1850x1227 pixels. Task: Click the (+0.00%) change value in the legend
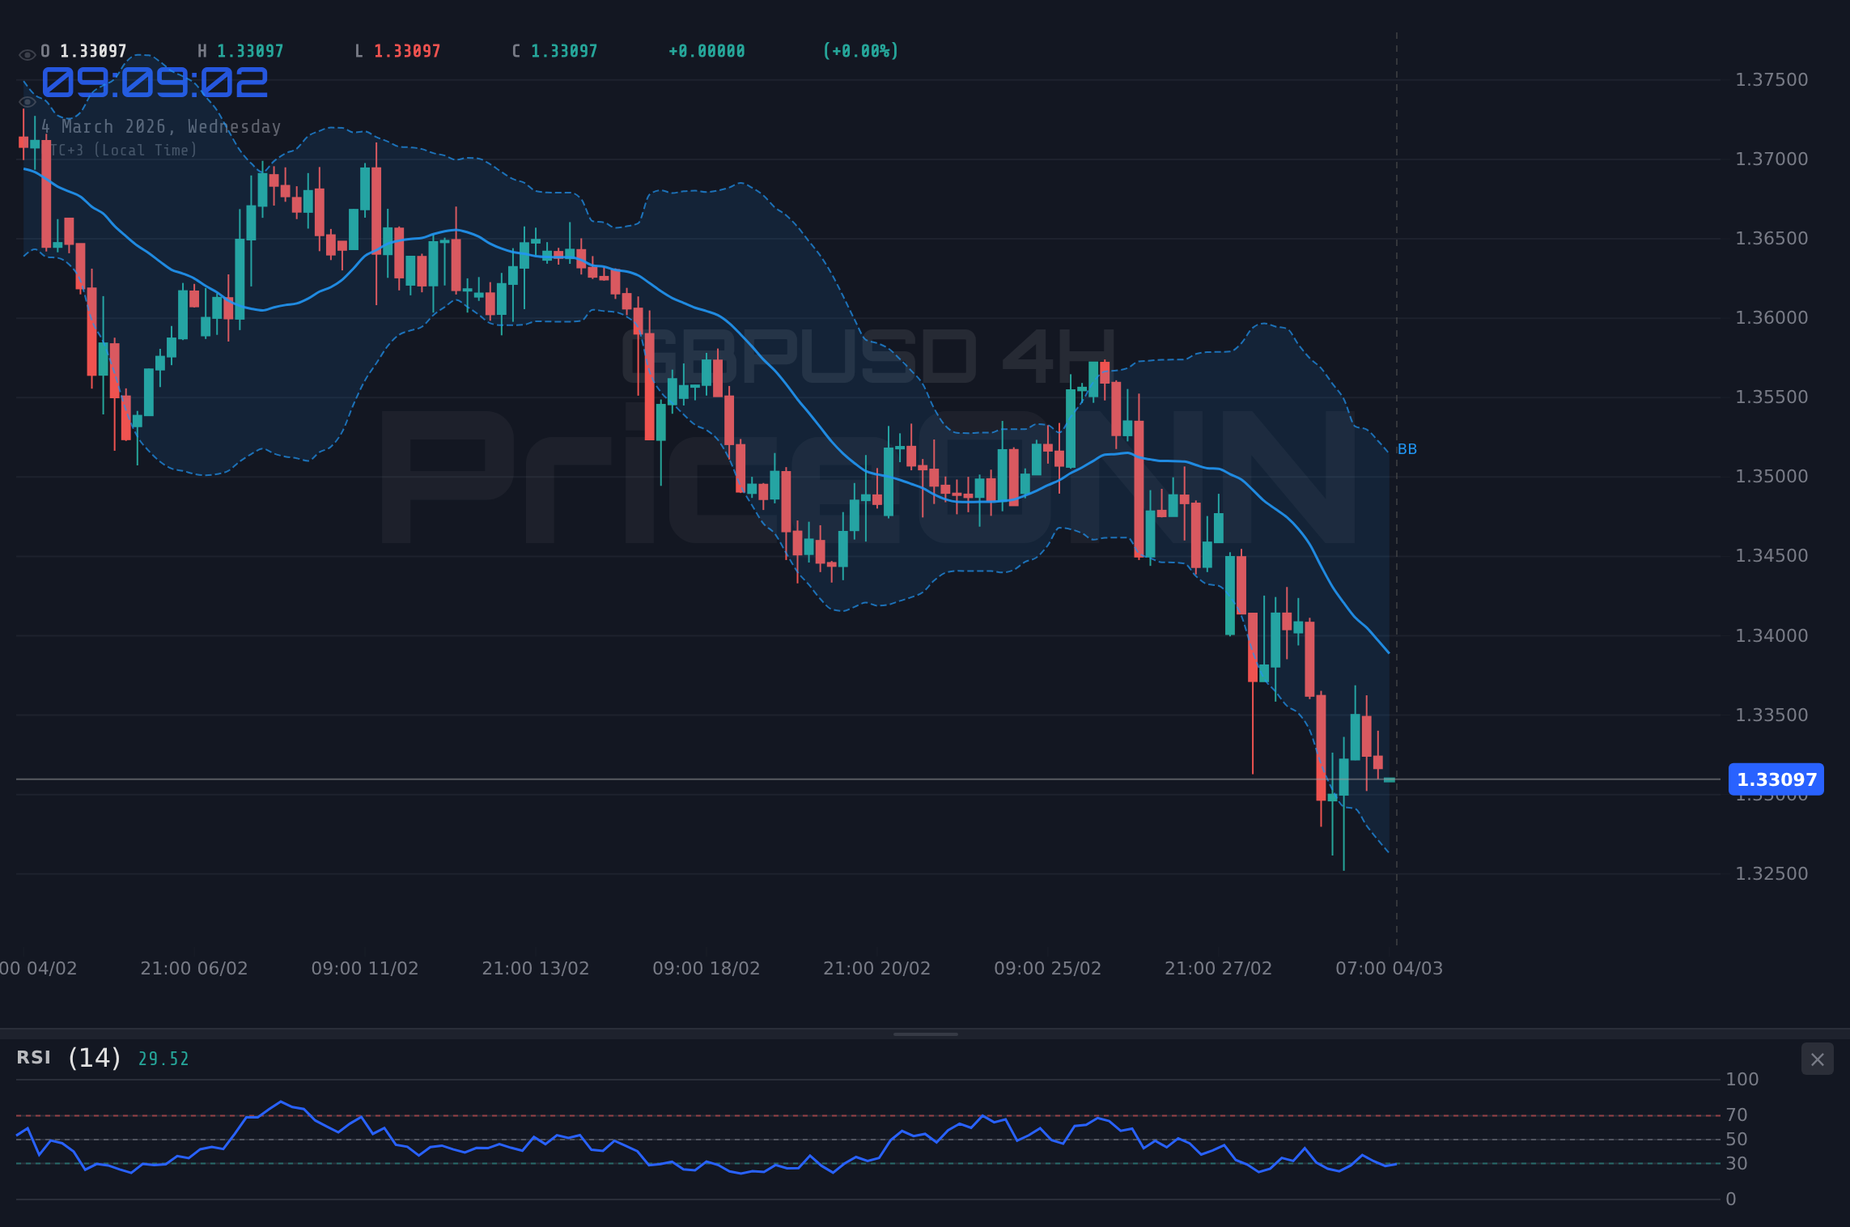(x=860, y=50)
